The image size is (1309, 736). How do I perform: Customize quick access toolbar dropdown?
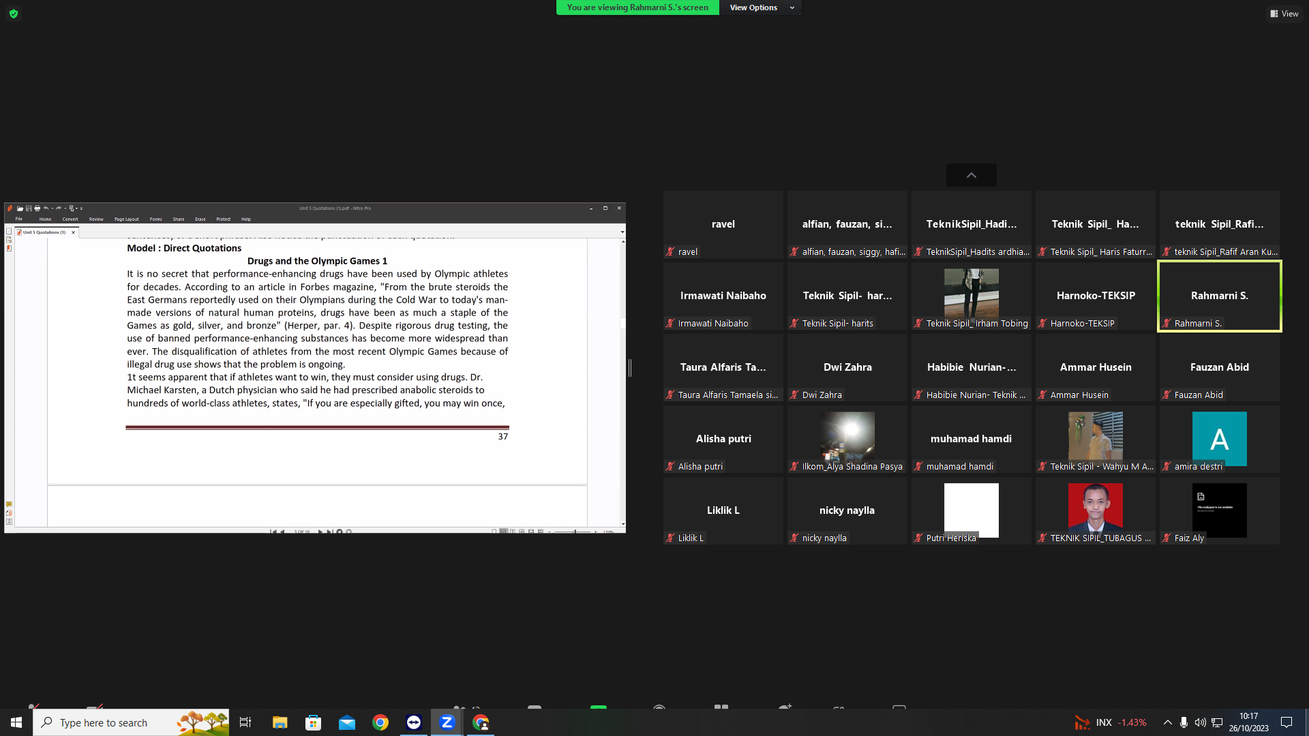click(x=81, y=209)
